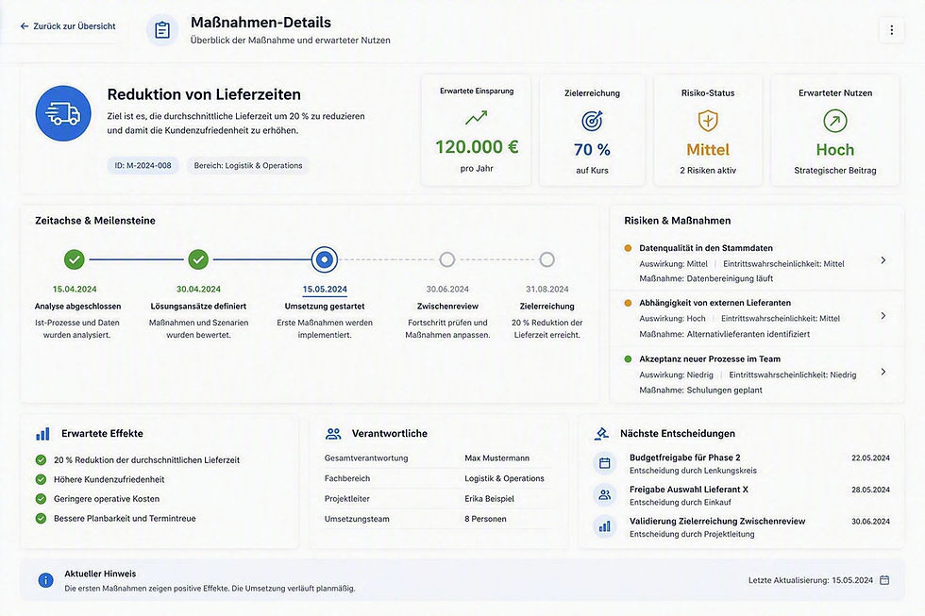Select the Bereich: Logistik & Operations tag
925x616 pixels.
tap(247, 166)
